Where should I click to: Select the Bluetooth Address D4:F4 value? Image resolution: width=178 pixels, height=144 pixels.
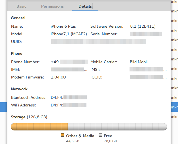(x=69, y=97)
